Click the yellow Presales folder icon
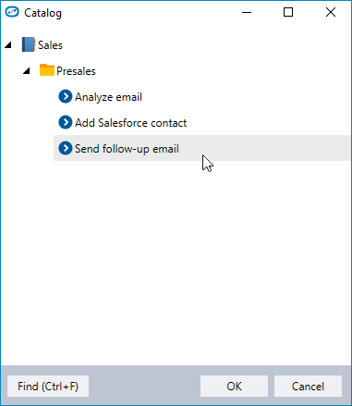Image resolution: width=352 pixels, height=406 pixels. tap(47, 70)
